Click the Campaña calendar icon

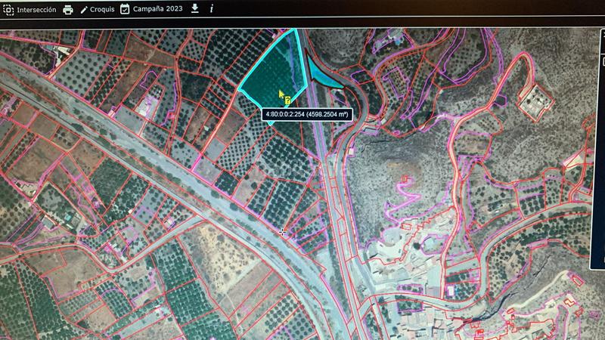coord(125,9)
